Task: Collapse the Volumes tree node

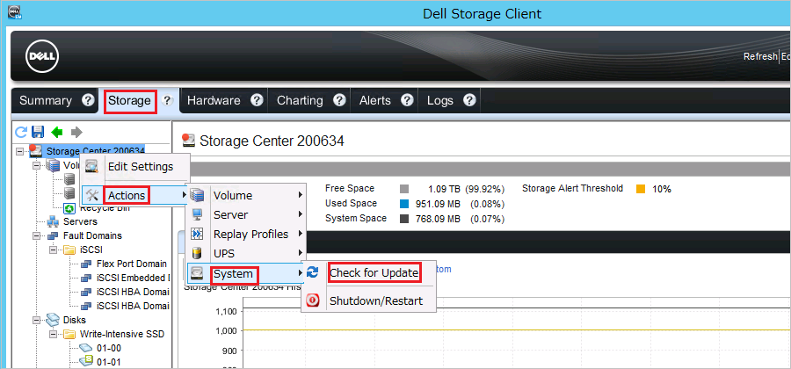Action: 36,165
